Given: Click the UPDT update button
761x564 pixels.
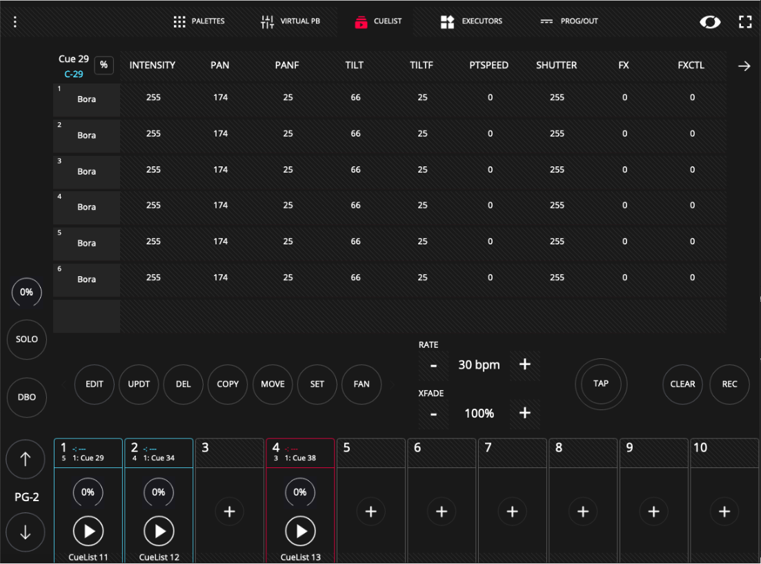Looking at the screenshot, I should 139,385.
